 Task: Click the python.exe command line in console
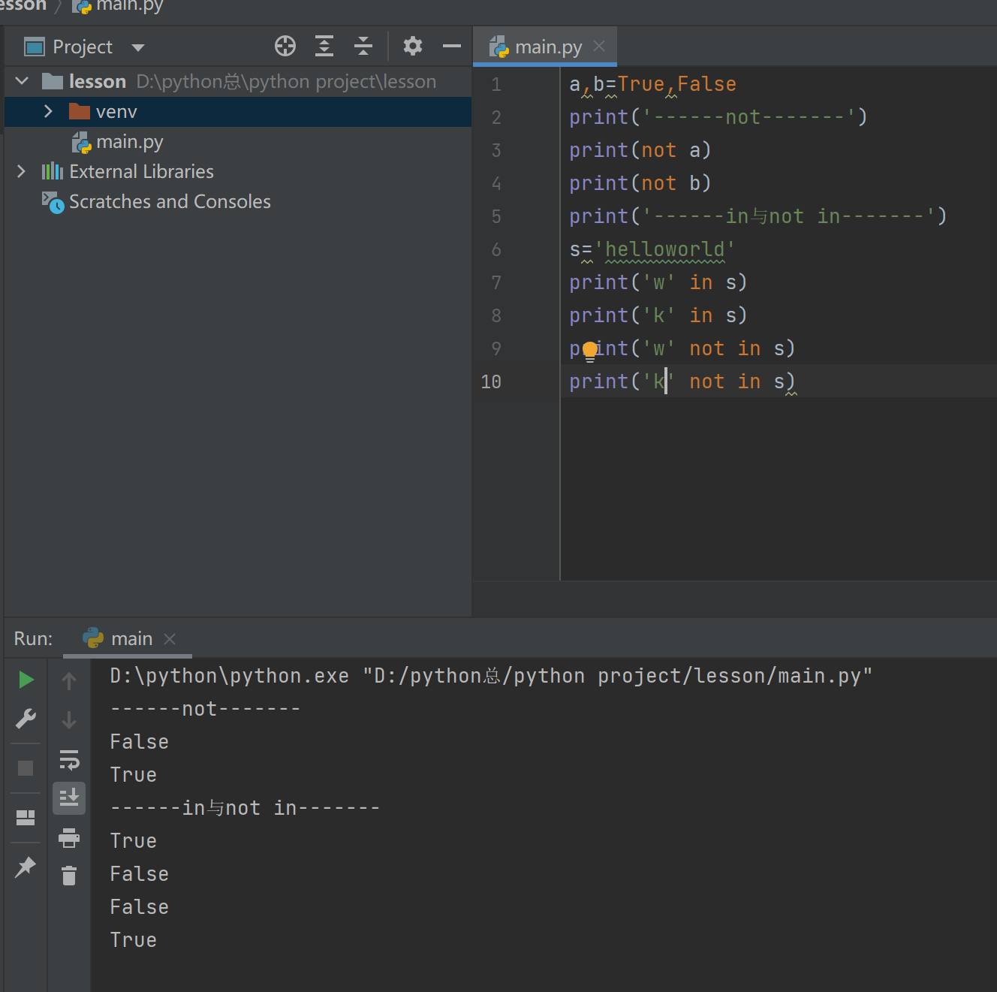pyautogui.click(x=492, y=677)
